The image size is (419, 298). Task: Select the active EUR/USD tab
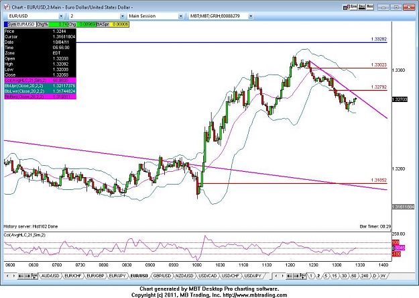click(x=139, y=276)
